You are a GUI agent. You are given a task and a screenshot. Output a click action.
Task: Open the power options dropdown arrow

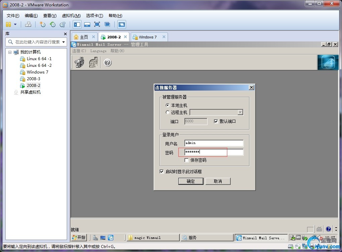point(15,24)
